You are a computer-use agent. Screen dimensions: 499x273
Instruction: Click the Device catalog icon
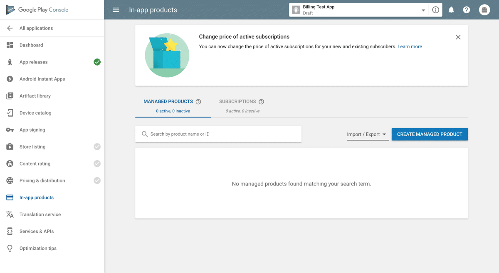[10, 113]
